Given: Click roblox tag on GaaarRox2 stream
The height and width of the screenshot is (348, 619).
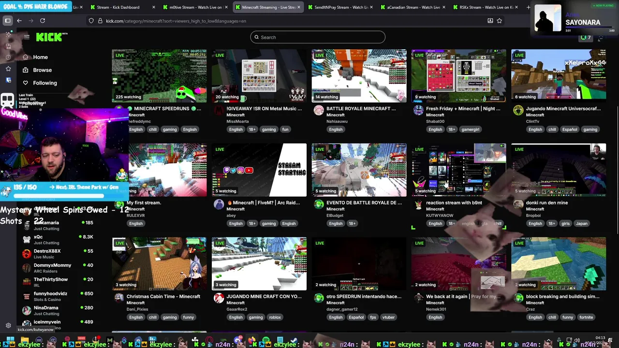Looking at the screenshot, I should [275, 318].
